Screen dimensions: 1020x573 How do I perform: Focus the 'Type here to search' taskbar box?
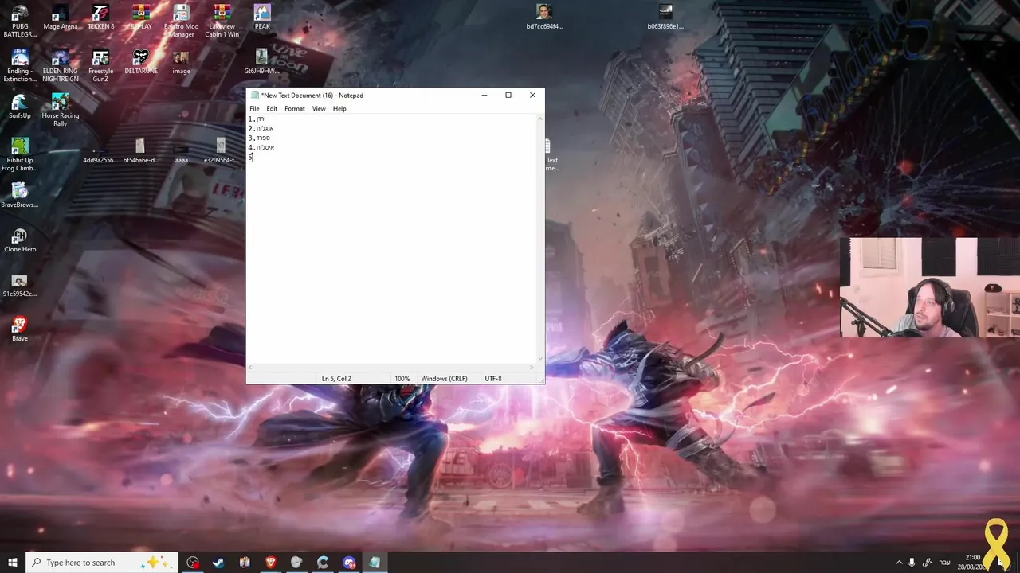coord(102,563)
